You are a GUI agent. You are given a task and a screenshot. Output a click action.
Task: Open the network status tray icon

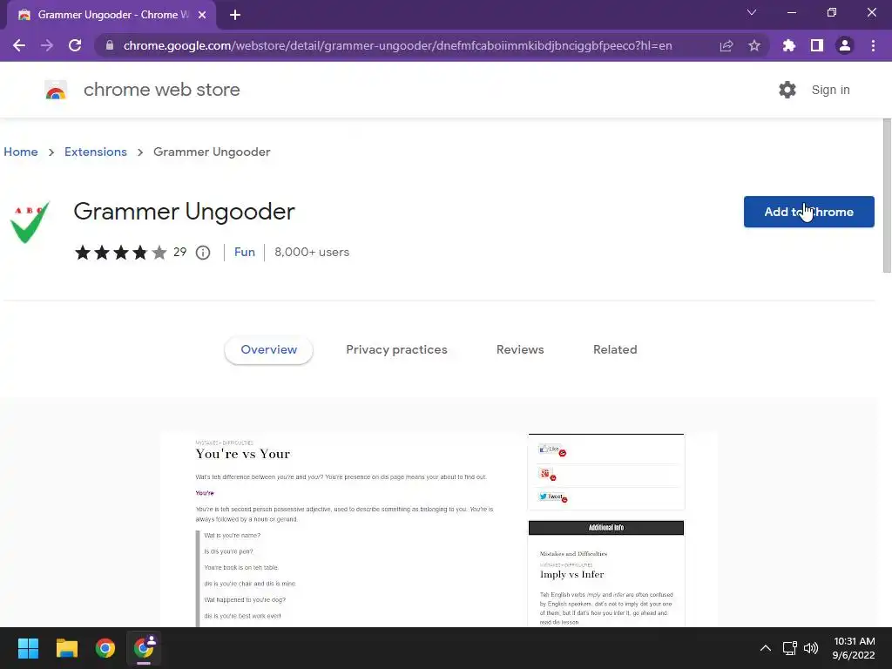[789, 648]
